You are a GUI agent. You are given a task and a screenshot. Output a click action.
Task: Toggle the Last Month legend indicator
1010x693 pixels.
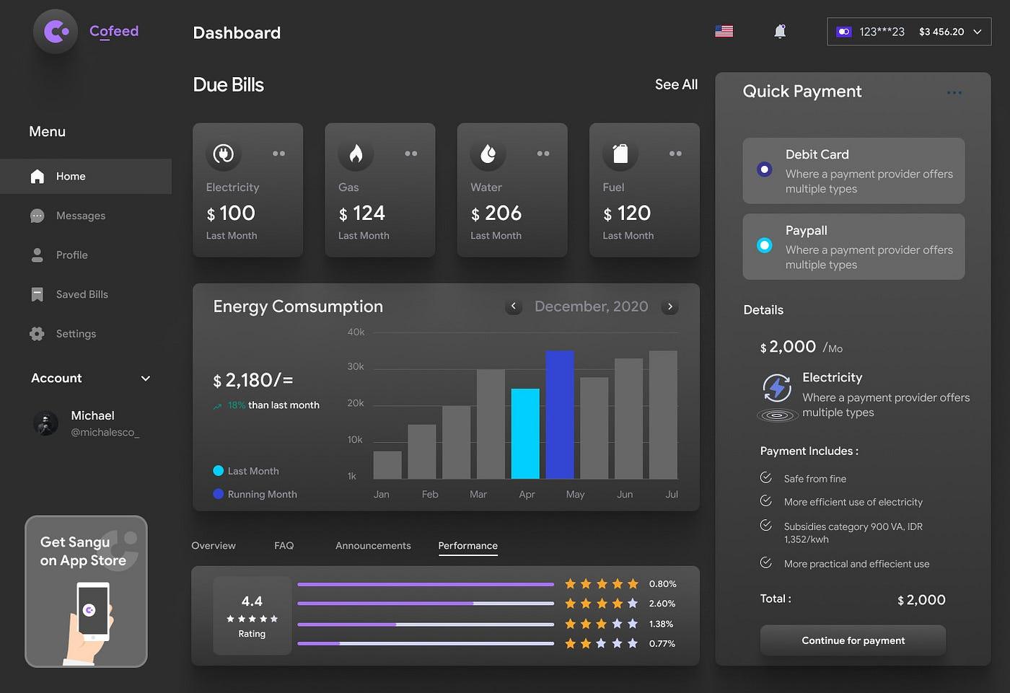point(218,470)
